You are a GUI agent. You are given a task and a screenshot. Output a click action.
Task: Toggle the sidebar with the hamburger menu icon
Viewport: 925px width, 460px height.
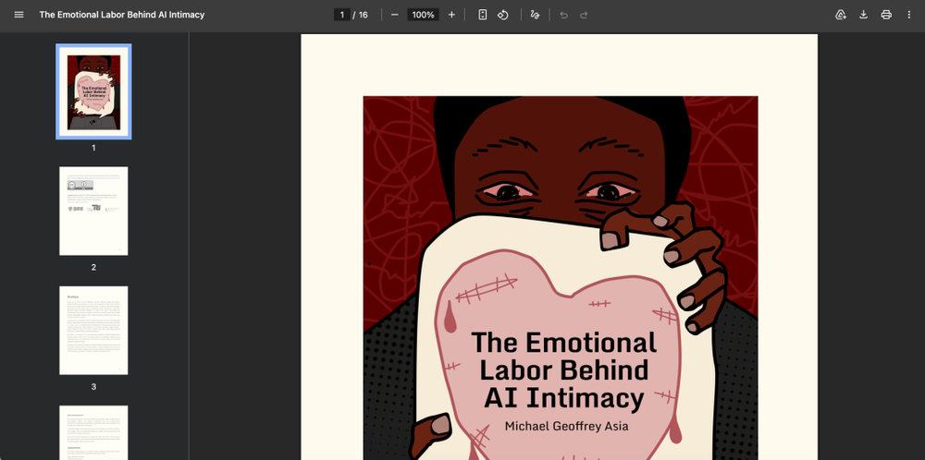tap(18, 15)
